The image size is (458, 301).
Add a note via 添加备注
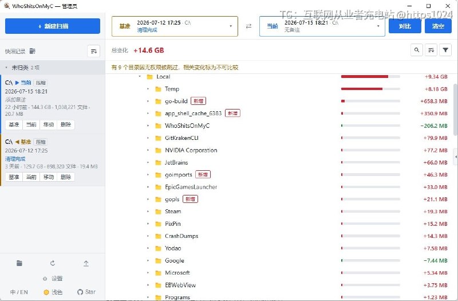point(15,99)
